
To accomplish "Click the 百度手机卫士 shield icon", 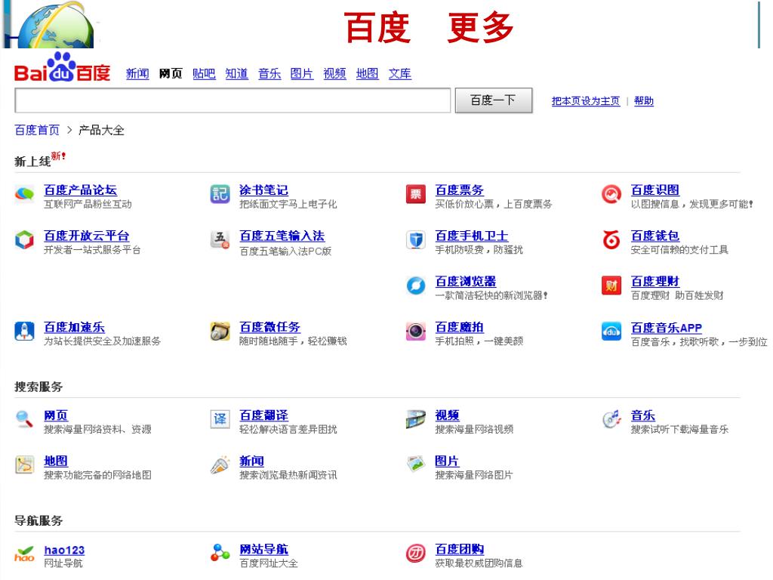I will 416,239.
